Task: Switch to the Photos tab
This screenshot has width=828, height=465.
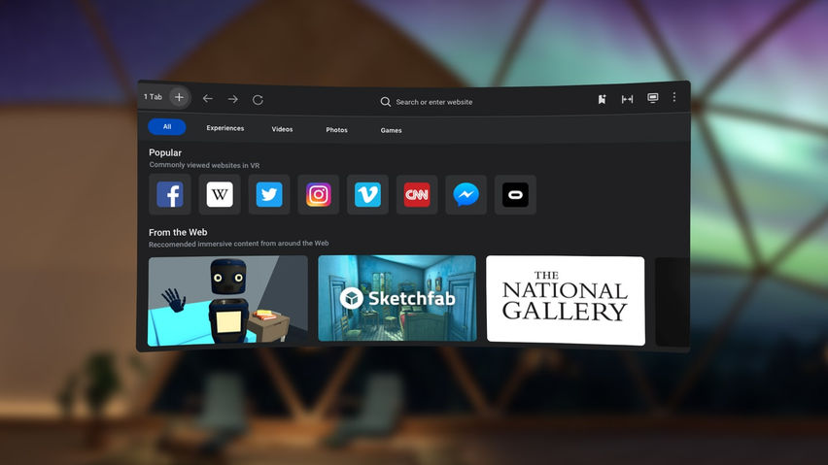Action: pos(336,130)
